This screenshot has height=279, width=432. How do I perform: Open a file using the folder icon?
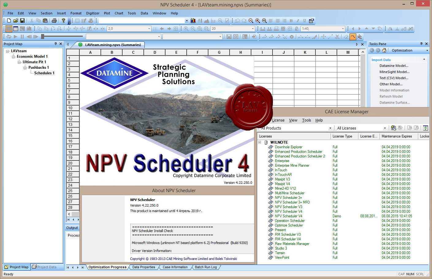[16, 21]
